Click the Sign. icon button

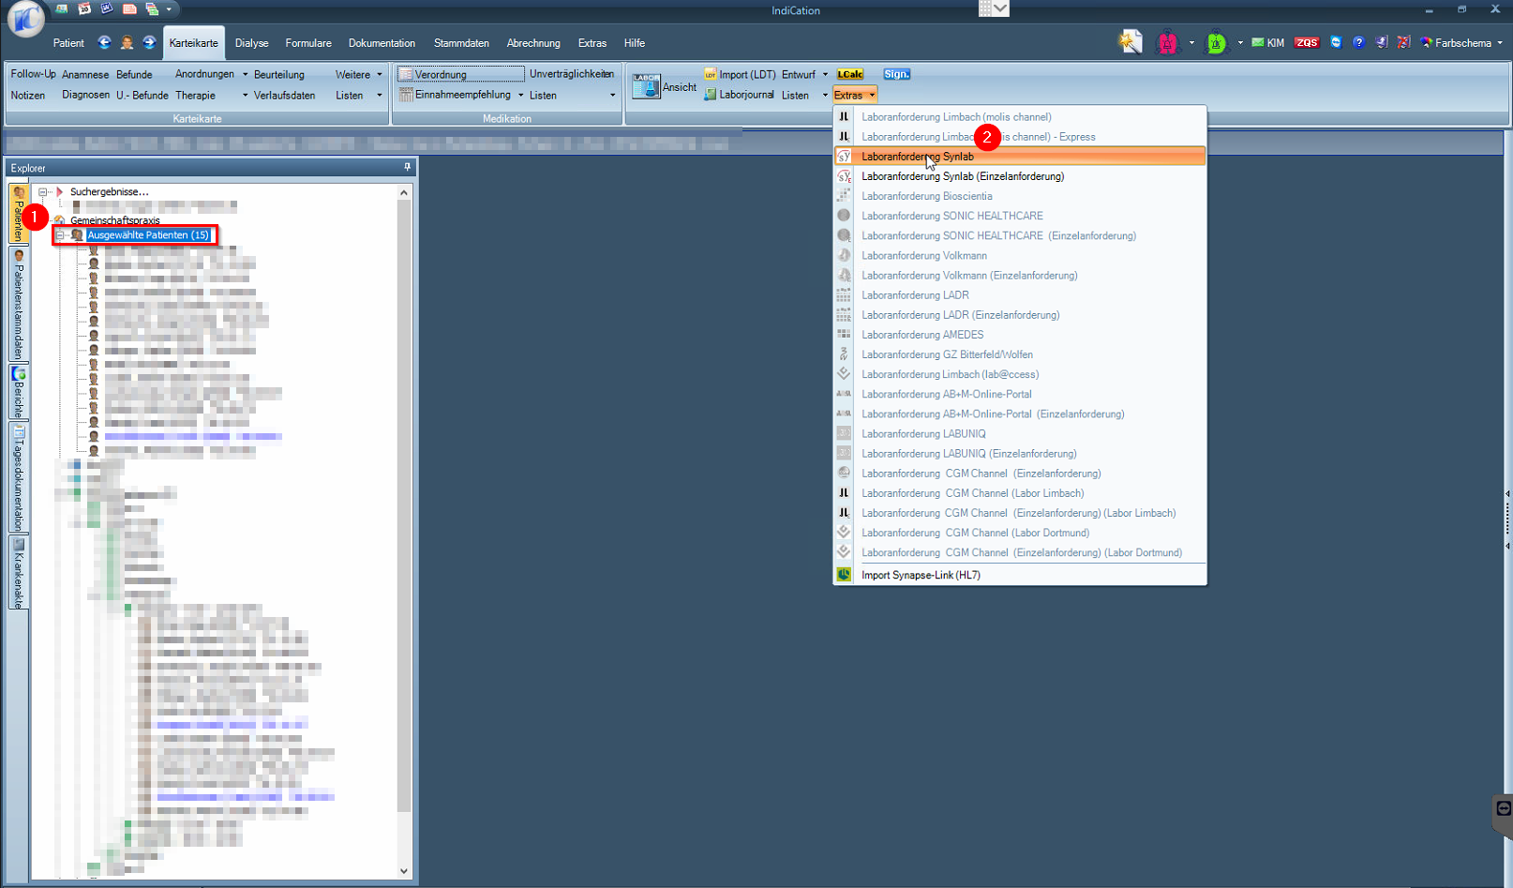896,74
